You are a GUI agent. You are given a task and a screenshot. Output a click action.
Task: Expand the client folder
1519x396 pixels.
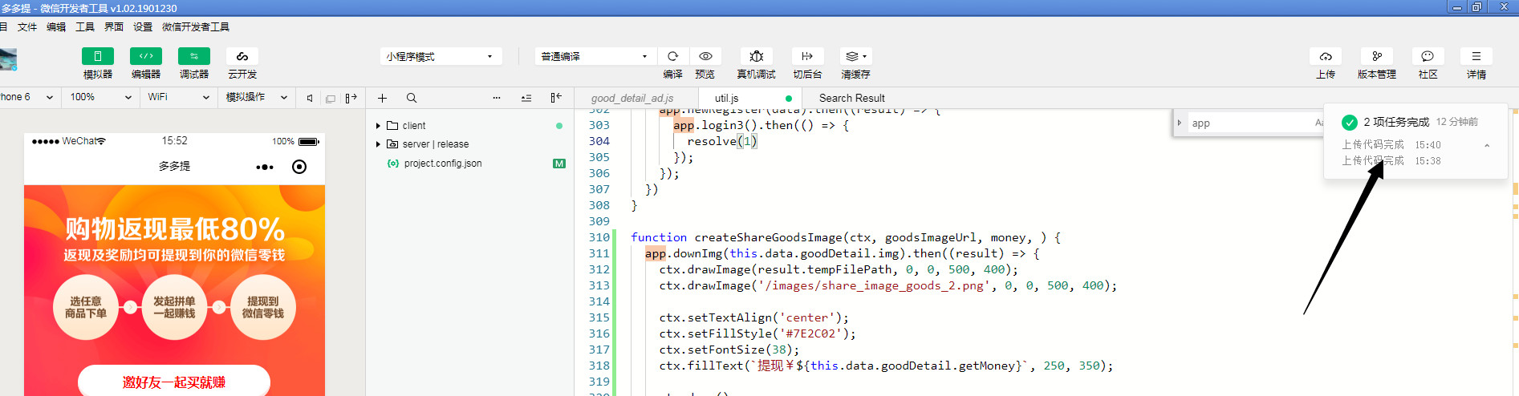(x=378, y=126)
